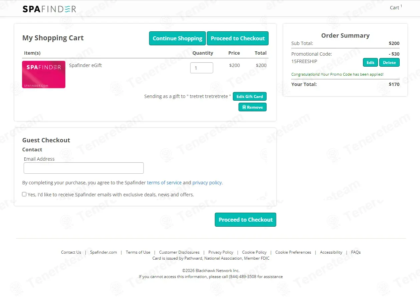The width and height of the screenshot is (420, 297).
Task: Click the 'Order Summary' heading
Action: pyautogui.click(x=345, y=36)
